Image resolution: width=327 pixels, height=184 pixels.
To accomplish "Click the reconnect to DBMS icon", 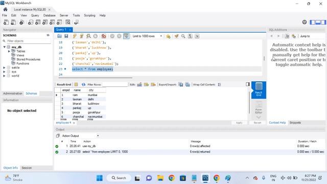I will pos(76,22).
